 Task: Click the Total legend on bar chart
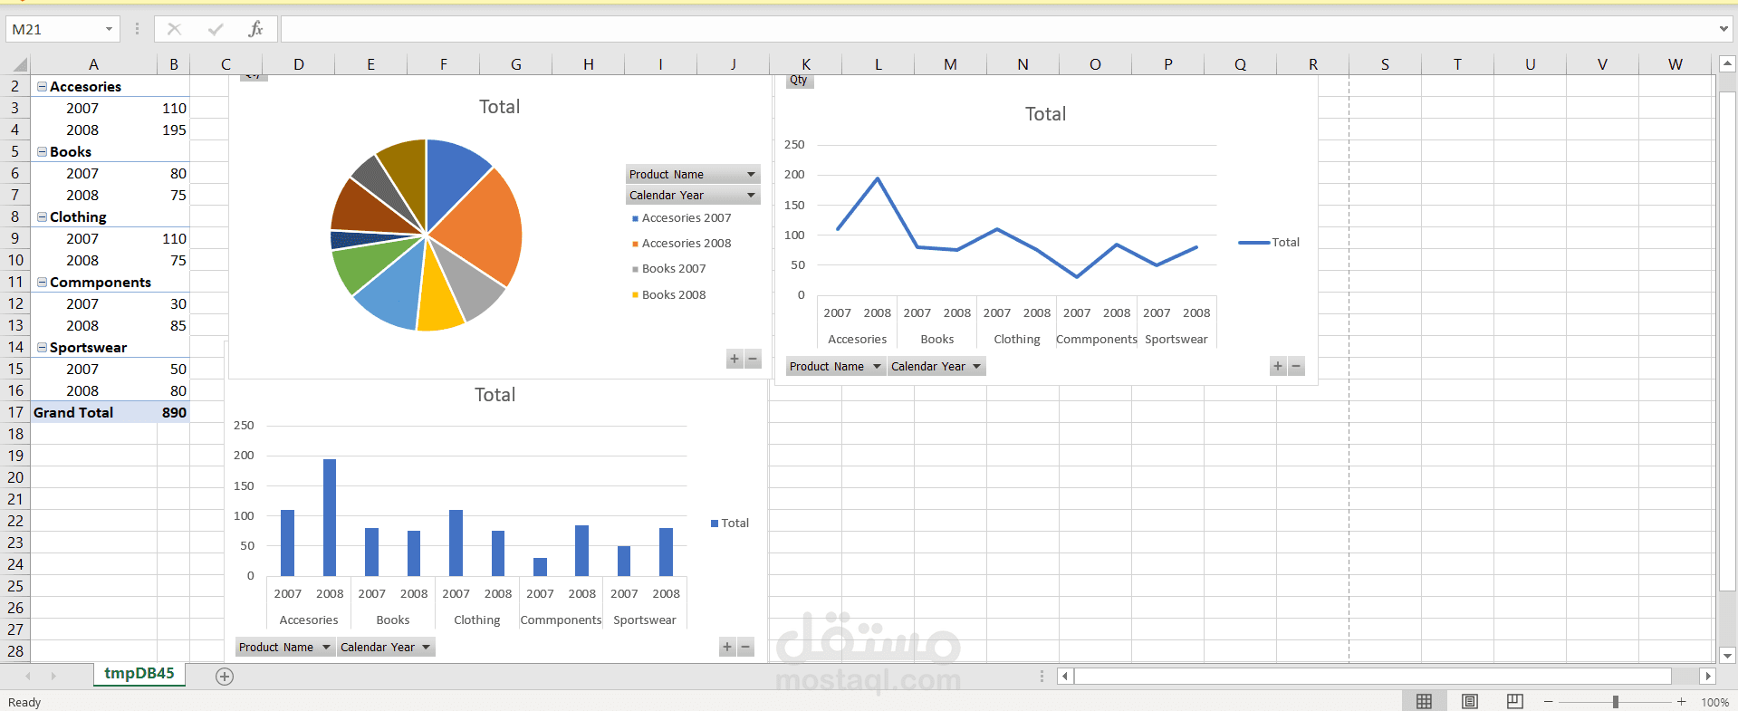[730, 523]
